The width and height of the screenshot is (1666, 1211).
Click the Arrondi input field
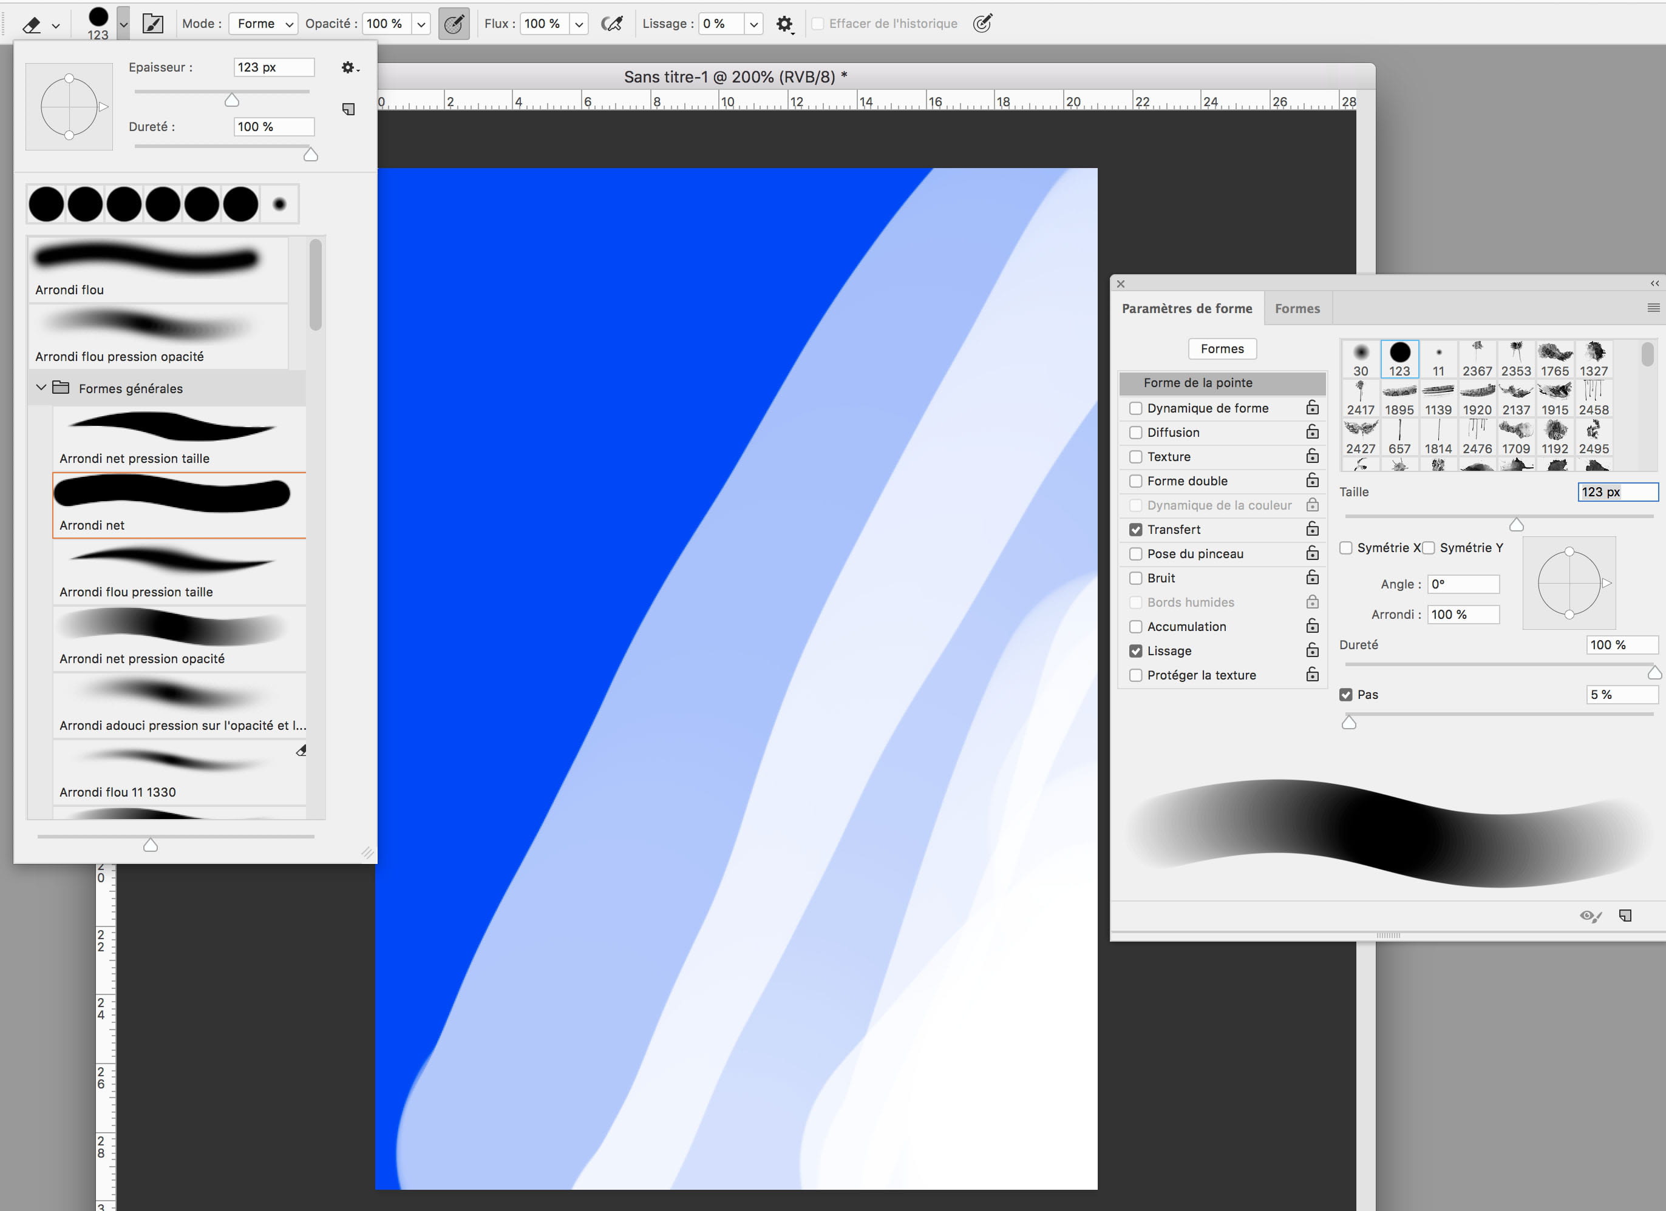(1463, 615)
